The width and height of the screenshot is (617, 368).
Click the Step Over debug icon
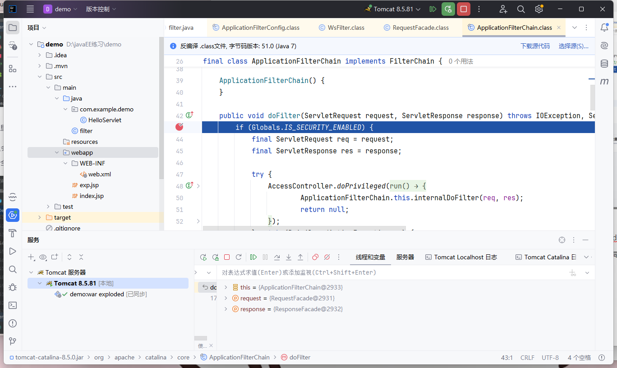point(277,257)
